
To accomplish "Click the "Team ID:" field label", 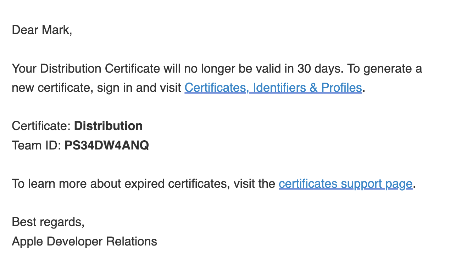I will click(37, 145).
